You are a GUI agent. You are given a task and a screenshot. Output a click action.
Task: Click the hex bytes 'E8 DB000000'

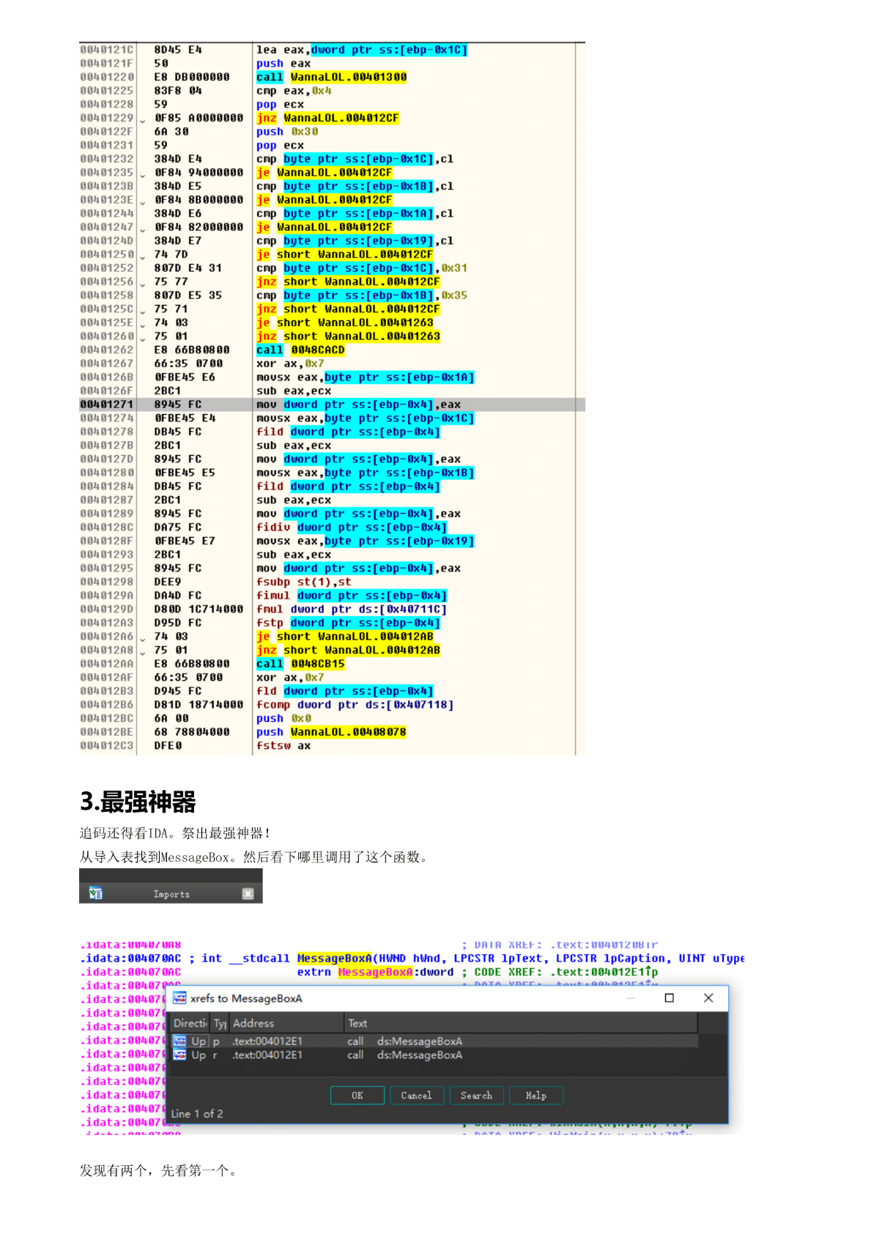coord(192,77)
